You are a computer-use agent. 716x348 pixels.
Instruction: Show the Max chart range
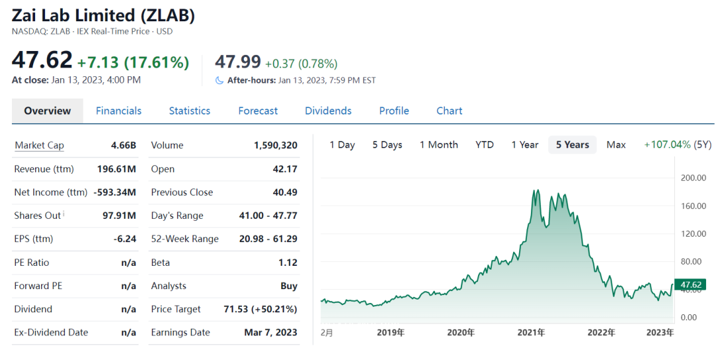[x=616, y=145]
